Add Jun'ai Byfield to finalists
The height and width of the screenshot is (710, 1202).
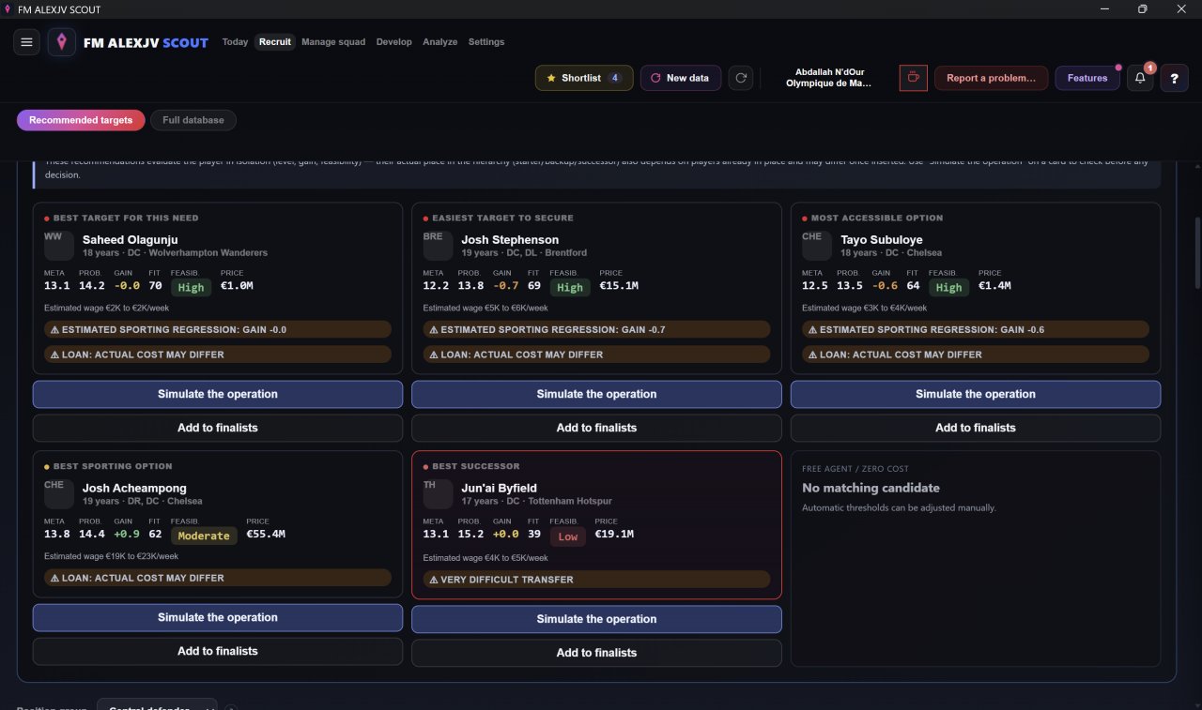(596, 653)
